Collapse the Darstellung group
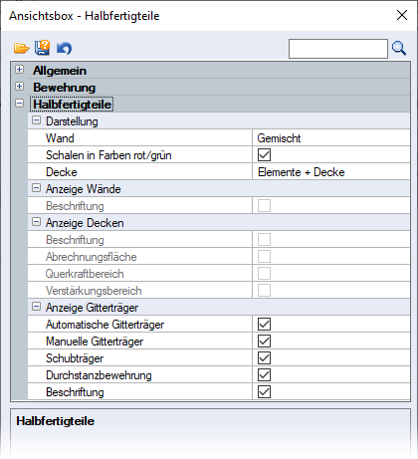 point(36,120)
